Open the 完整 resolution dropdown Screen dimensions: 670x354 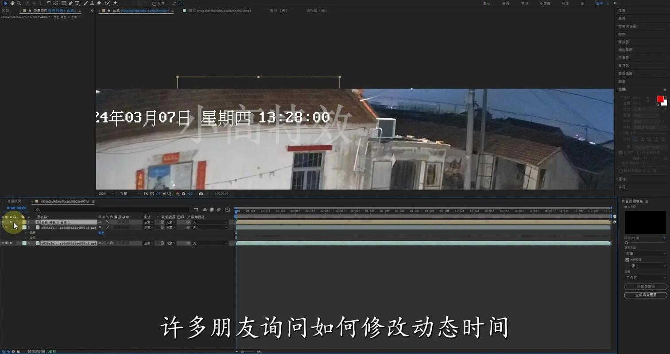click(x=130, y=193)
